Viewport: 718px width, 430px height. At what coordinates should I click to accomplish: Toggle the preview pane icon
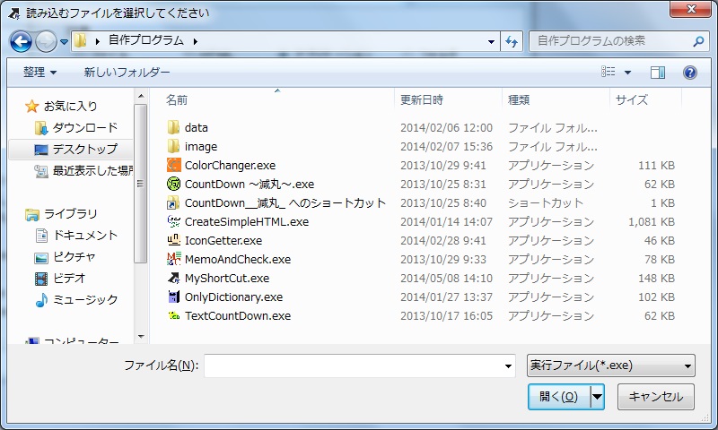click(658, 73)
